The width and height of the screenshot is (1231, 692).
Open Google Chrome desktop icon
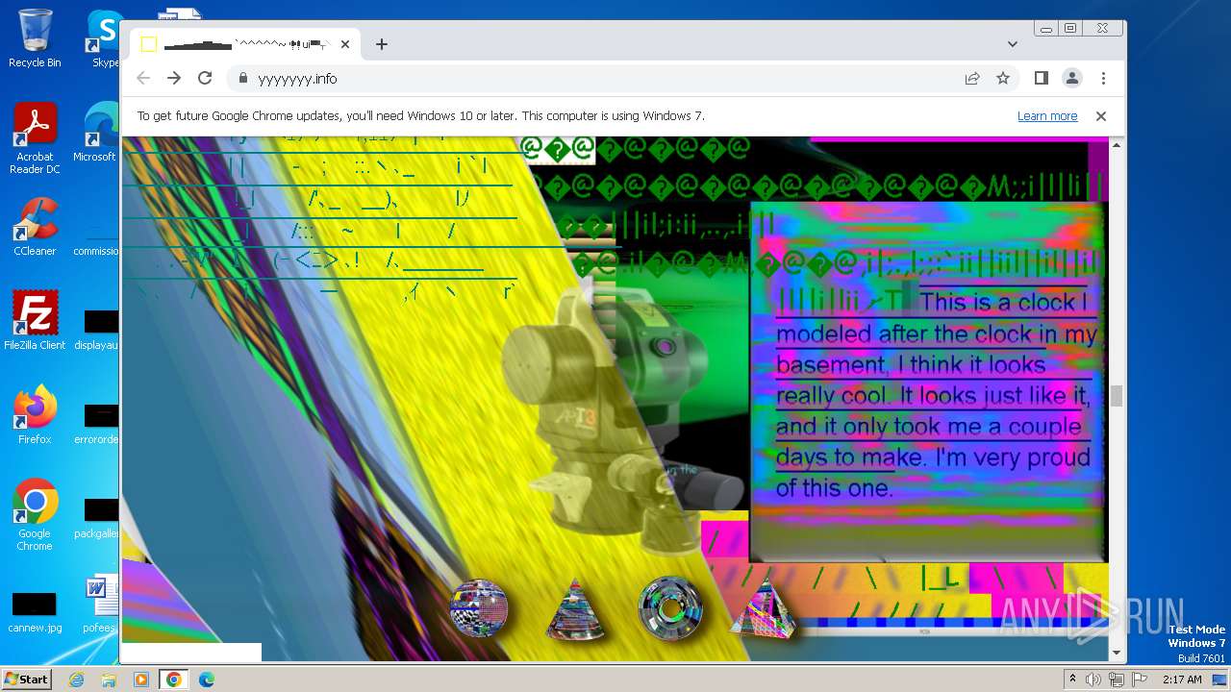tap(35, 514)
